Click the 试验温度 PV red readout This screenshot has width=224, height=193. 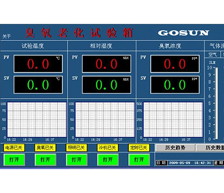(38, 64)
